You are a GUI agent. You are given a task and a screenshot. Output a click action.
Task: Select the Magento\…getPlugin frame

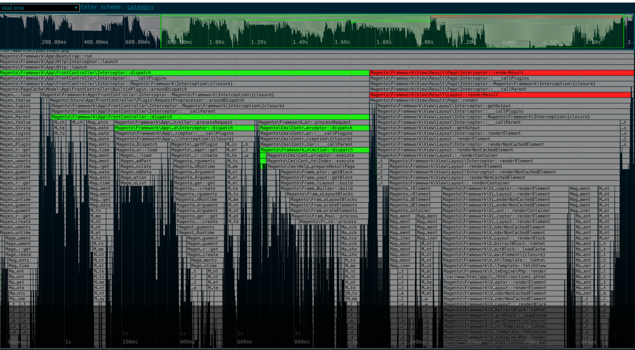tap(198, 145)
